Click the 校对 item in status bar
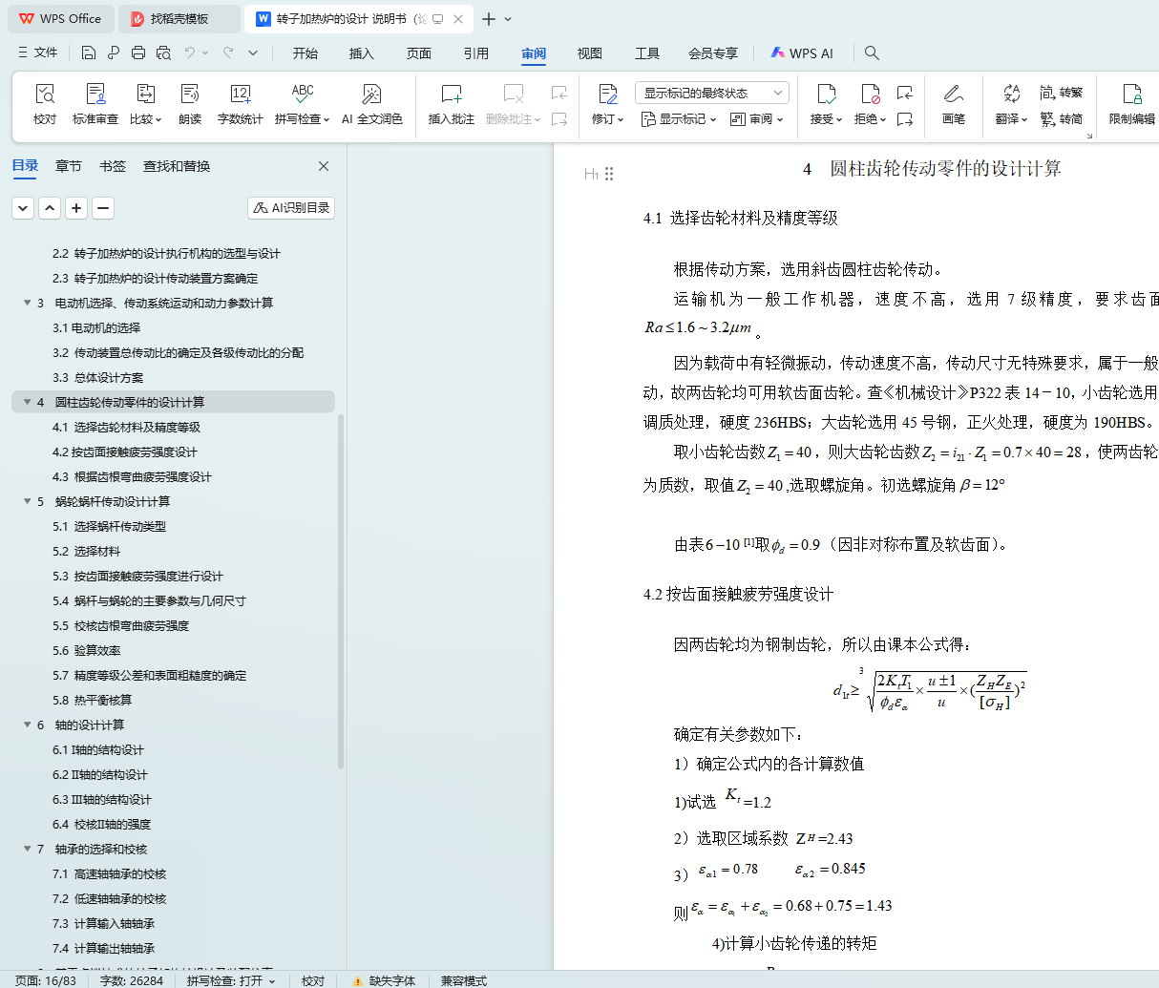The height and width of the screenshot is (988, 1159). [x=313, y=980]
